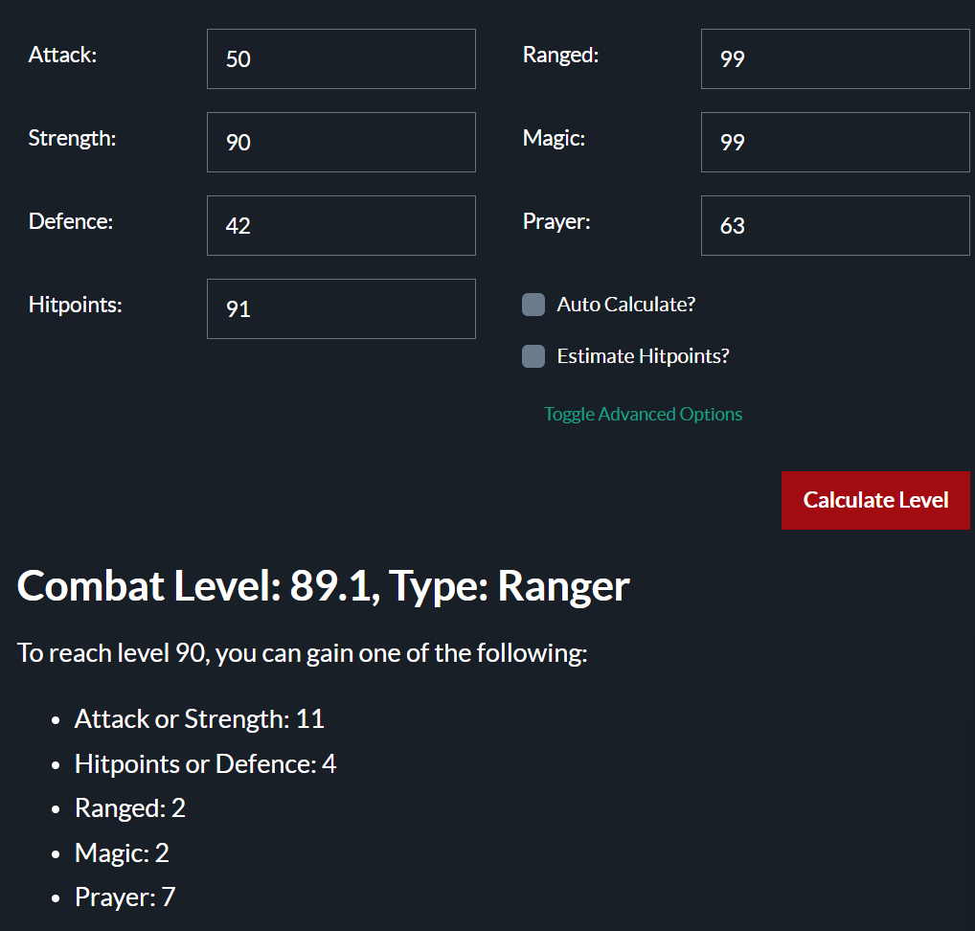This screenshot has height=931, width=975.
Task: Focus the Prayer input showing 63
Action: pos(835,226)
